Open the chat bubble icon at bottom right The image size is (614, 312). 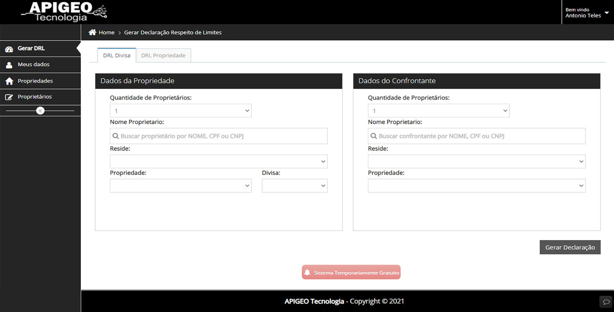(606, 302)
